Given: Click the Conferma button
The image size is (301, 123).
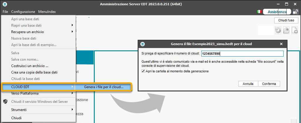Looking at the screenshot, I should pyautogui.click(x=269, y=84).
